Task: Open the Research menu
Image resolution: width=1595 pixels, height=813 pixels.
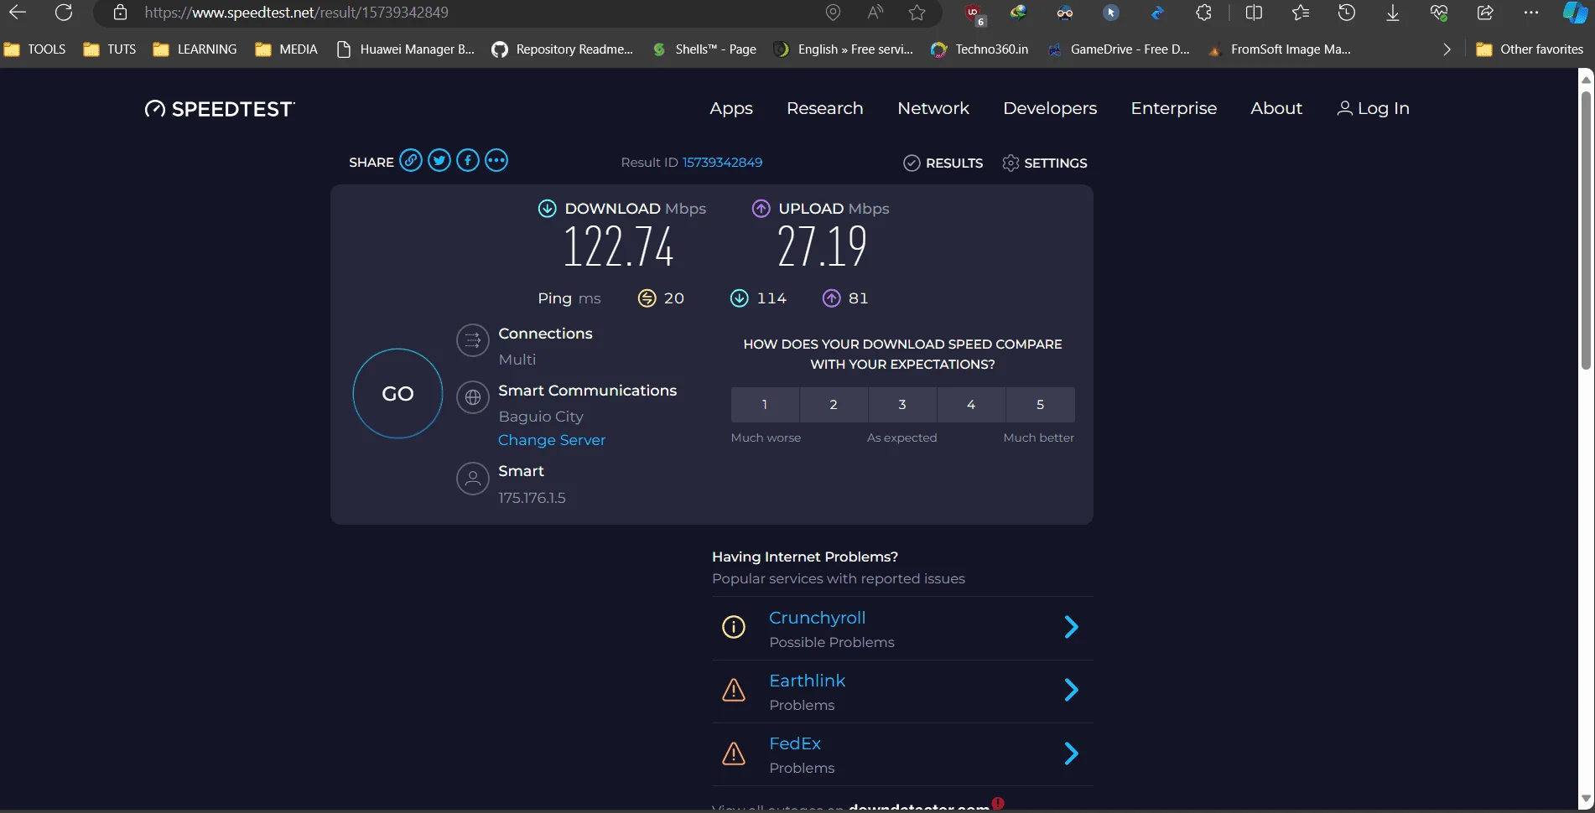Action: pyautogui.click(x=825, y=108)
